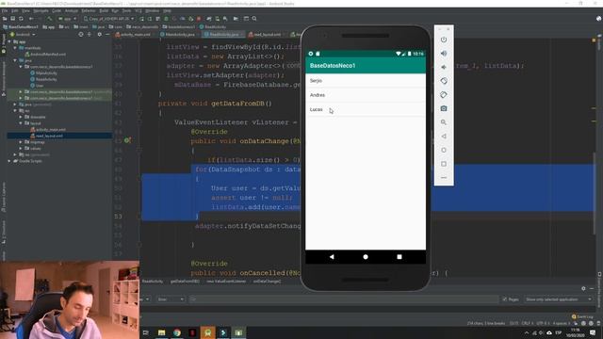The width and height of the screenshot is (603, 339).
Task: Click the override gutter icon beside onDataChange
Action: (127, 140)
